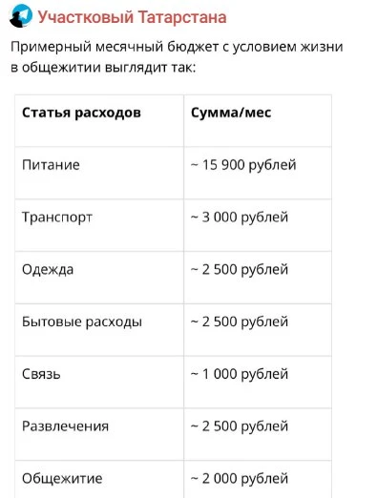Select the Развлечения row label

pyautogui.click(x=66, y=426)
